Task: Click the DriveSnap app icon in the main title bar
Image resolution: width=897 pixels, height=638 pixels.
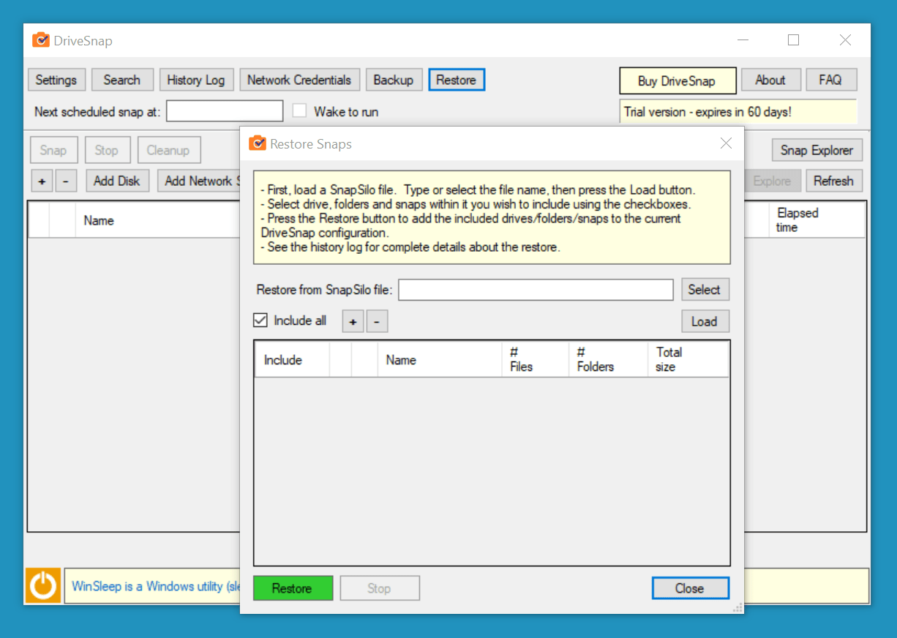Action: (41, 40)
